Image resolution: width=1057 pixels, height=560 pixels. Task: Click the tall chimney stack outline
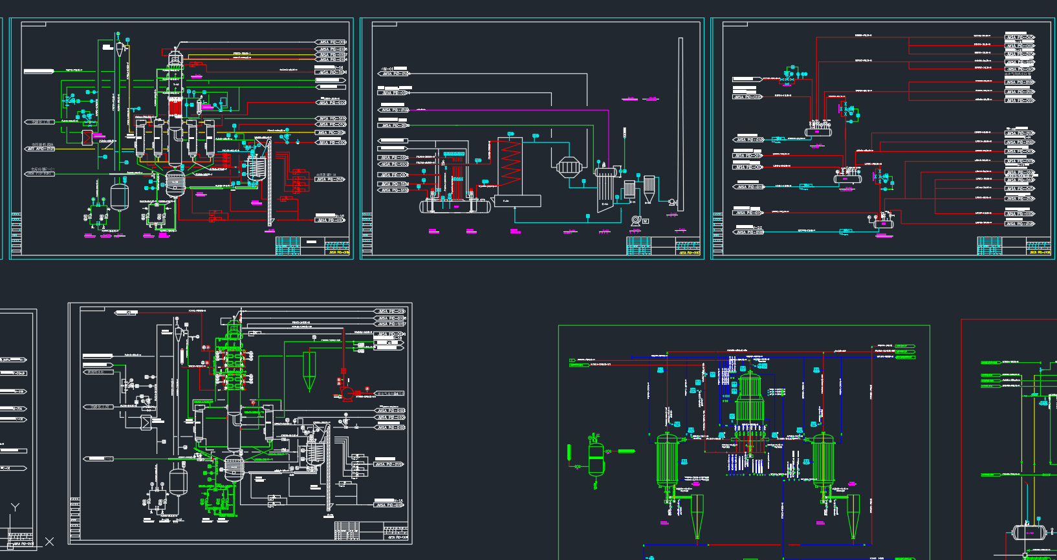(681, 123)
